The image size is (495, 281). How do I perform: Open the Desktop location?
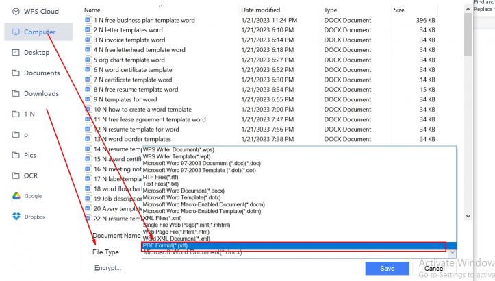click(31, 53)
